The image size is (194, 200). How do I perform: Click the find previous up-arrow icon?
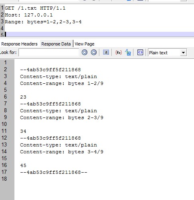point(94,52)
